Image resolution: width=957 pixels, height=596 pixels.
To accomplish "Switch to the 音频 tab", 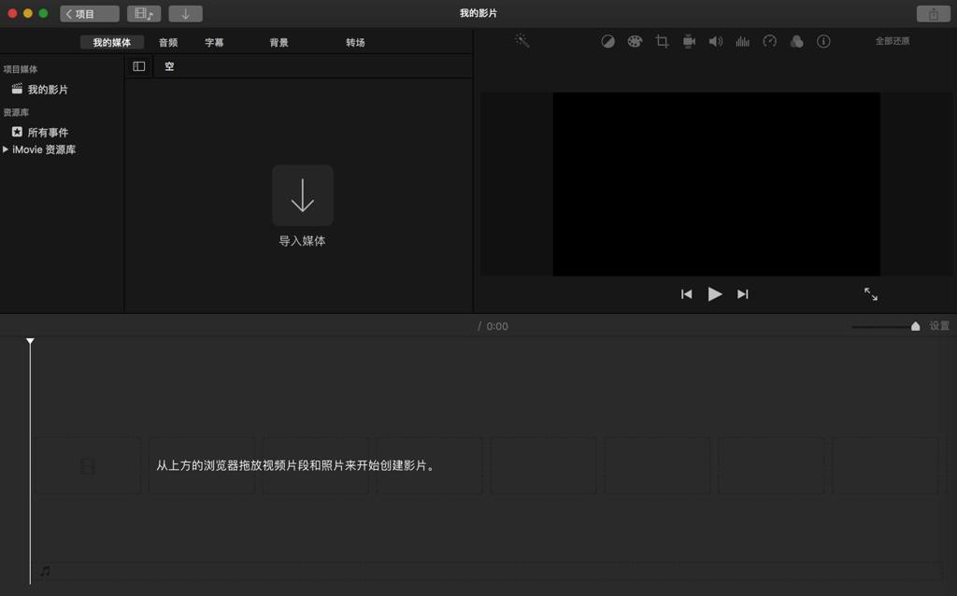I will pyautogui.click(x=168, y=42).
